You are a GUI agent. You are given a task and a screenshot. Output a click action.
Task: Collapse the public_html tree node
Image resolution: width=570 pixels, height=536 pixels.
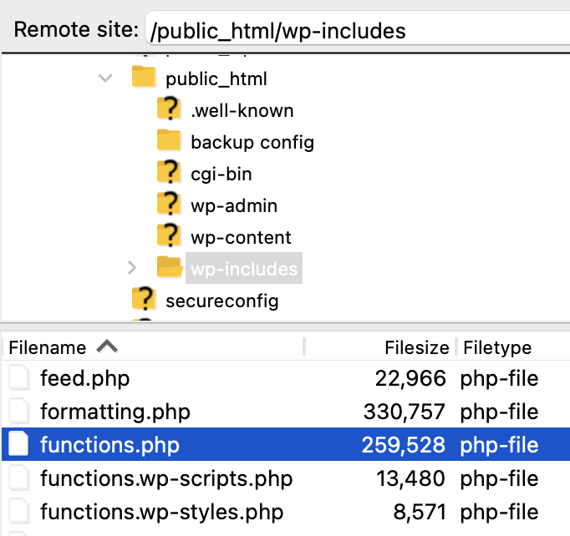point(105,78)
